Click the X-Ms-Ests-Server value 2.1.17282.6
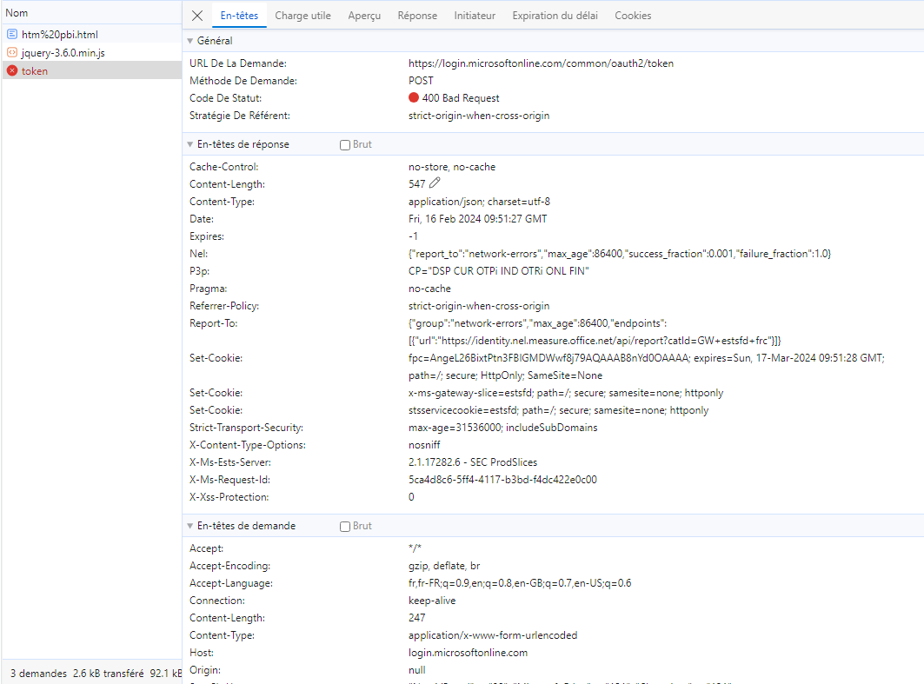Image resolution: width=924 pixels, height=684 pixels. 473,462
